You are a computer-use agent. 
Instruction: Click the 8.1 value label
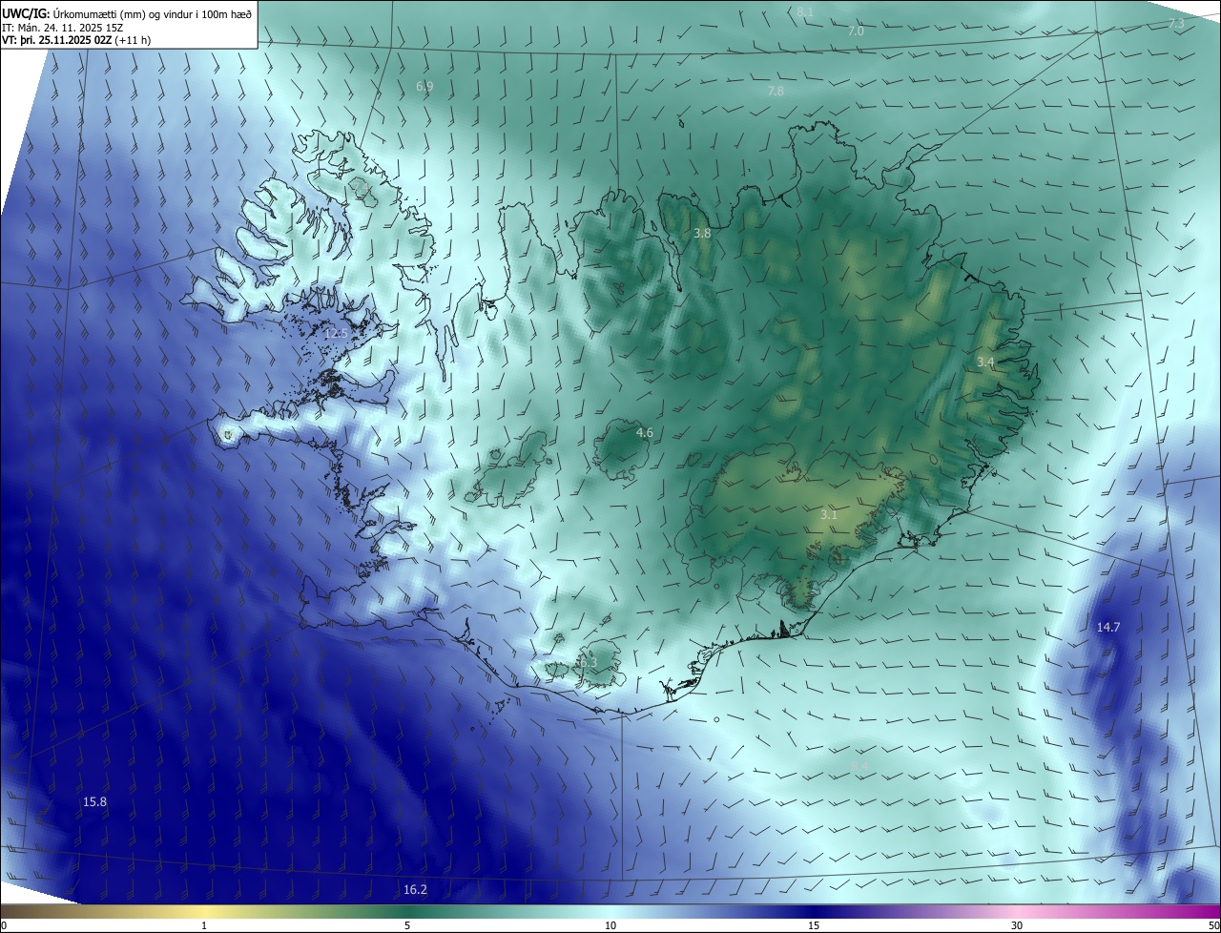805,12
